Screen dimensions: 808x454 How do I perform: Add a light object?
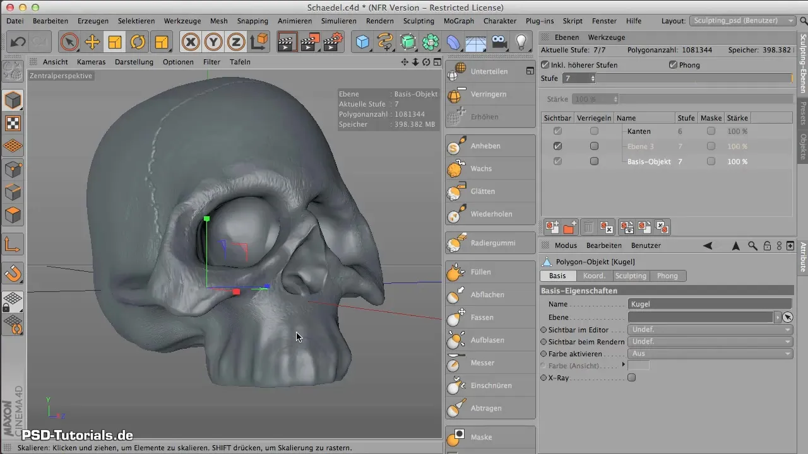coord(521,42)
